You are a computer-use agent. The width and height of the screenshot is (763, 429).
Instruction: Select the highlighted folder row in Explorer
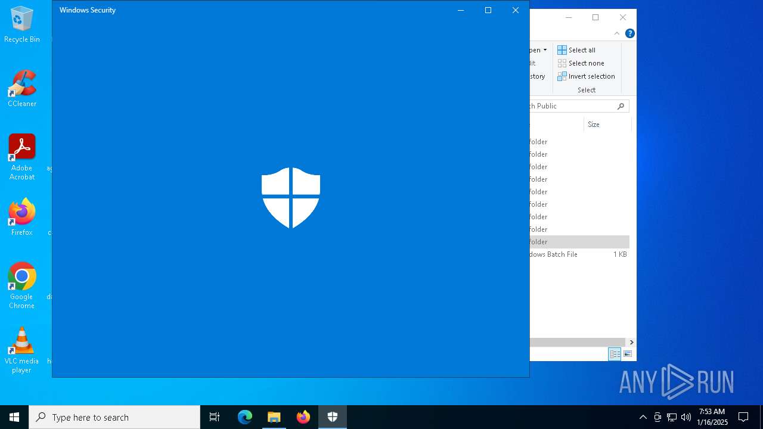(x=579, y=242)
